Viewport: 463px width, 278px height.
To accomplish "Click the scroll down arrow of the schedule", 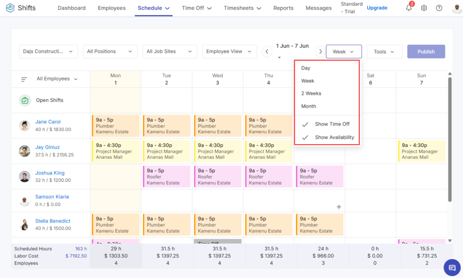I will click(x=450, y=241).
